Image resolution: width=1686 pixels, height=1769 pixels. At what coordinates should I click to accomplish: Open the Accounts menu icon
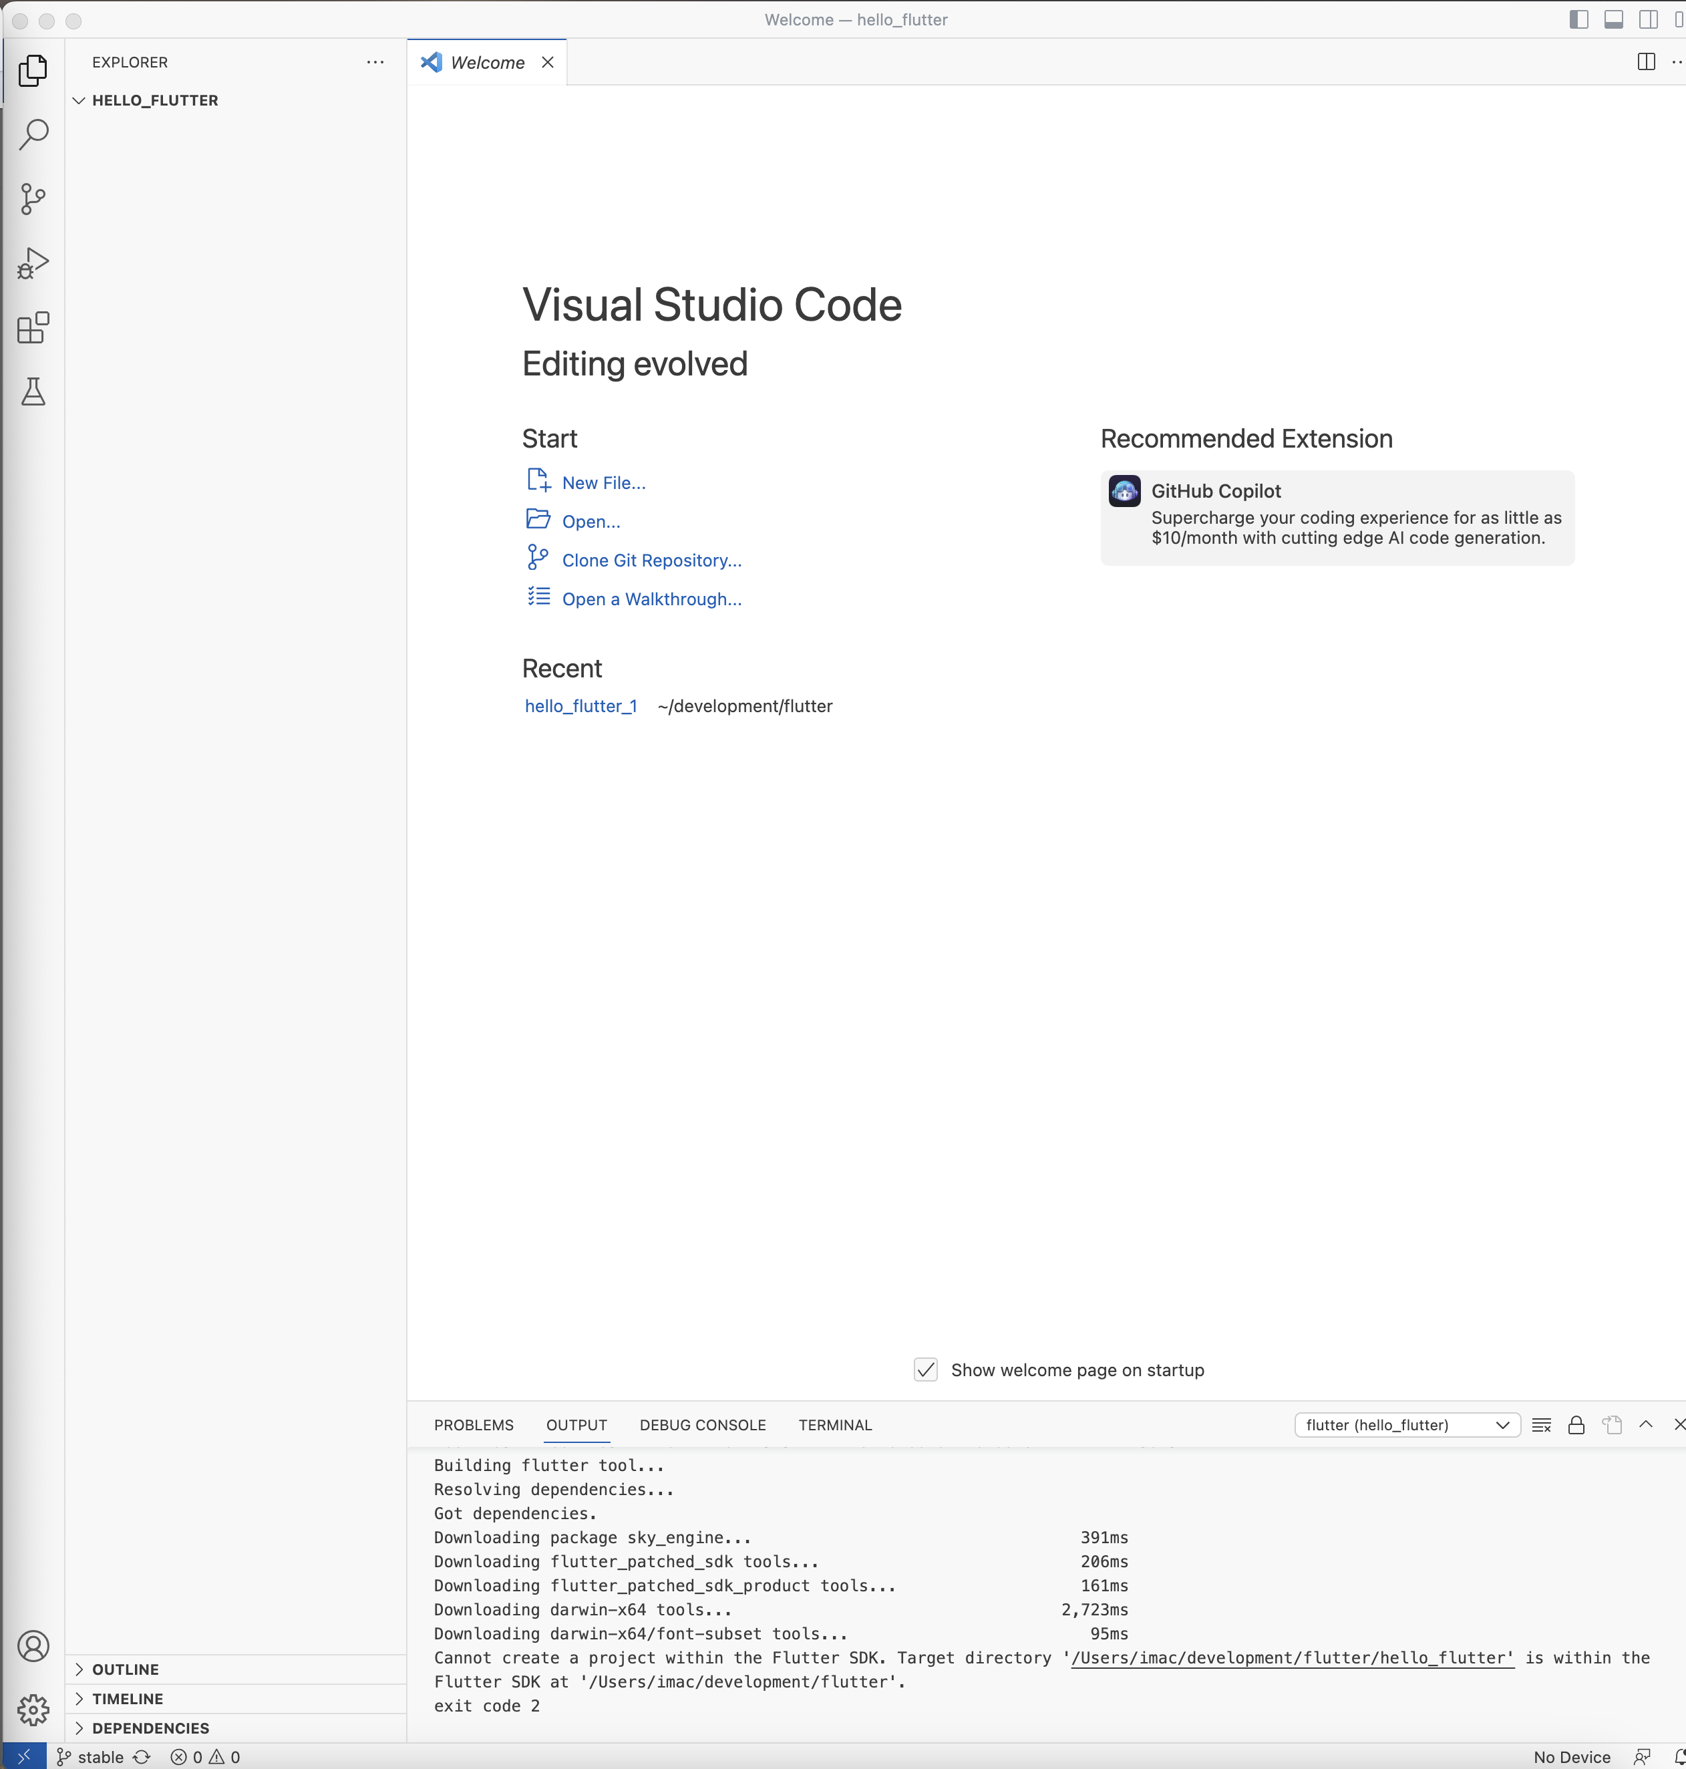tap(33, 1646)
